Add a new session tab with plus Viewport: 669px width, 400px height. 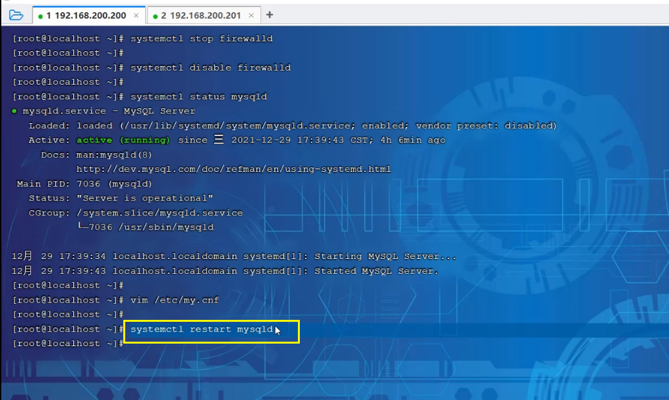point(270,15)
